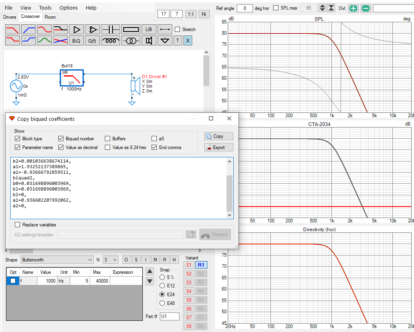Click the T text tool button
Image resolution: width=414 pixels, height=332 pixels.
pos(178,41)
